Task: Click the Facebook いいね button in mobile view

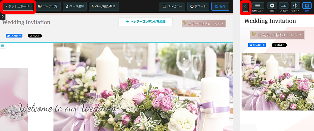Action: [x=257, y=45]
